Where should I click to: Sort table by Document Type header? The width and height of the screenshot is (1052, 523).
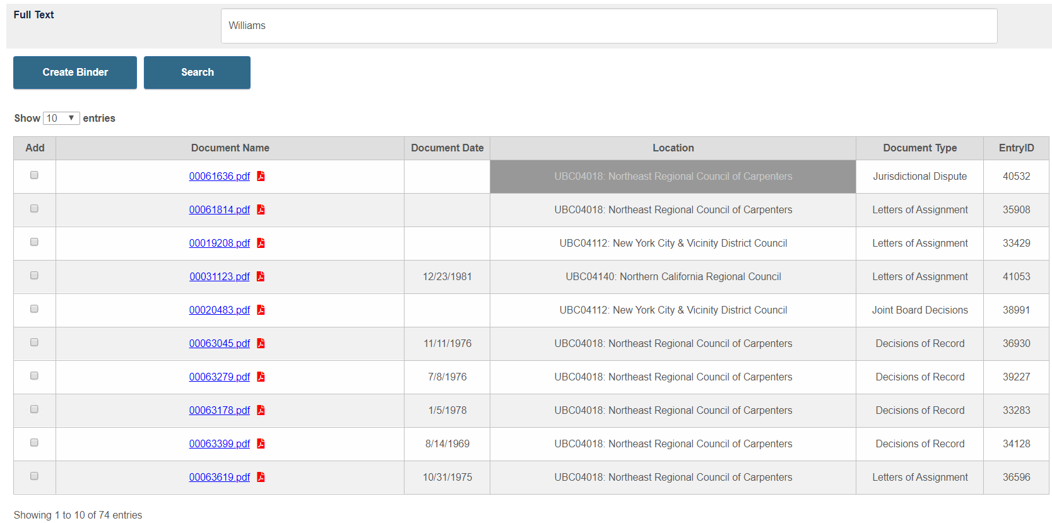[919, 148]
